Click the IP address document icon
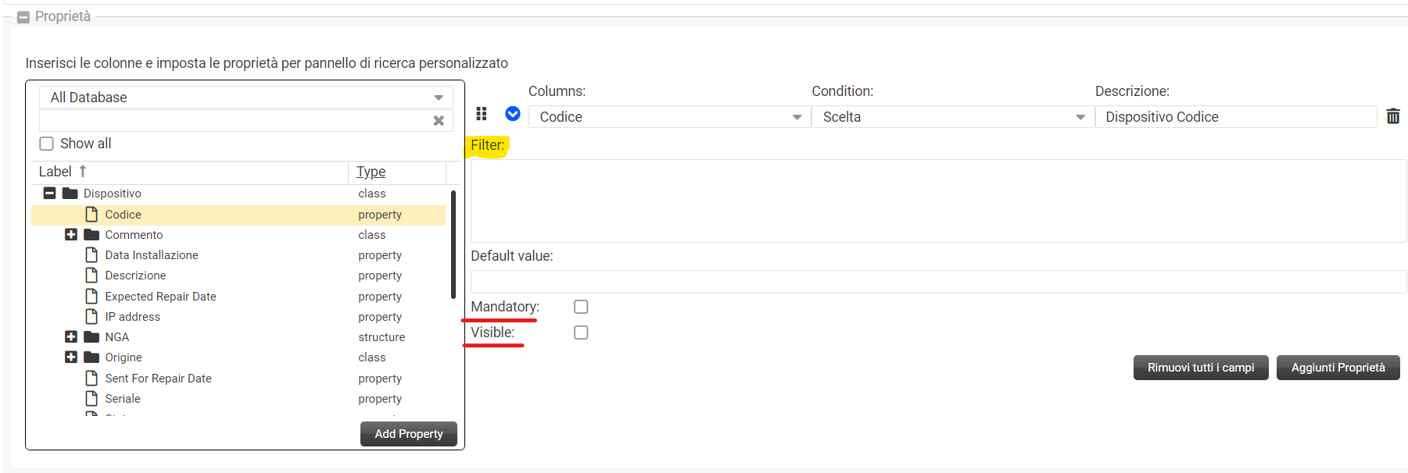Screen dimensions: 1408x473 click(91, 316)
